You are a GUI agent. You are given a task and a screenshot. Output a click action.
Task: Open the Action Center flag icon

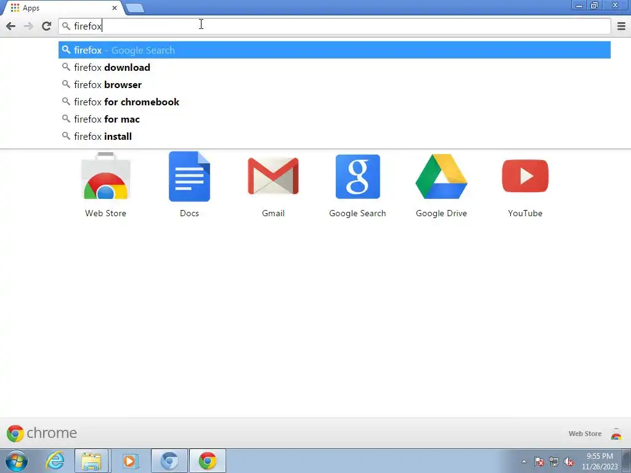(539, 461)
